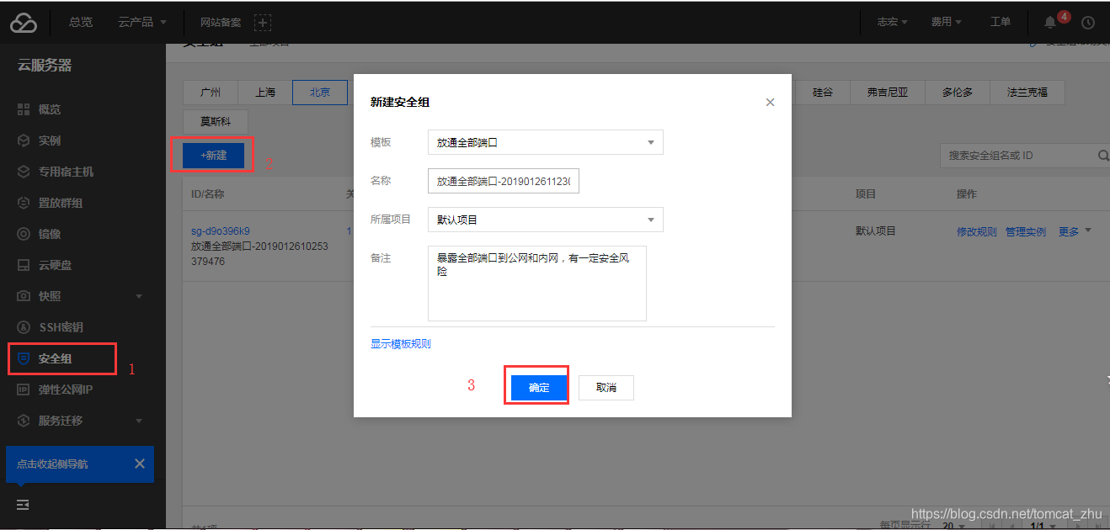This screenshot has width=1110, height=530.
Task: Open the 网站备案 shortcut
Action: [221, 22]
